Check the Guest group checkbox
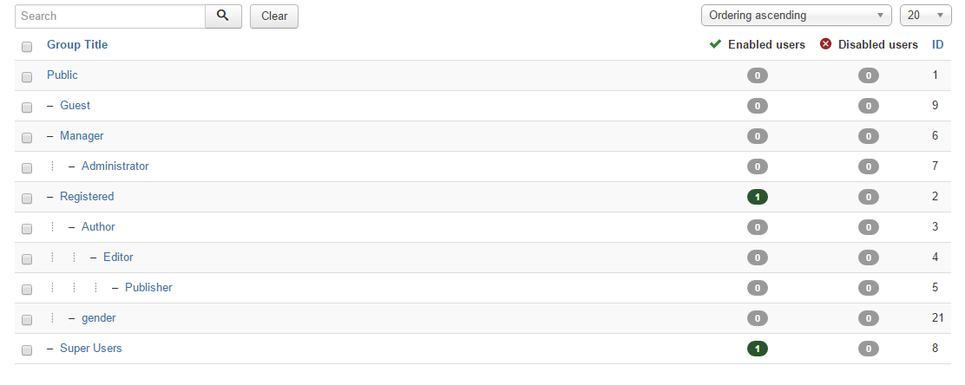The image size is (965, 385). coord(26,108)
